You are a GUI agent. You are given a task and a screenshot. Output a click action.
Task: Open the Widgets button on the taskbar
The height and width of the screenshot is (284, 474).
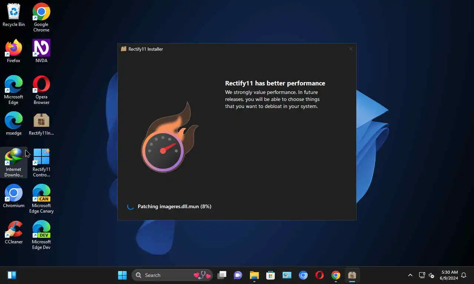click(x=12, y=275)
